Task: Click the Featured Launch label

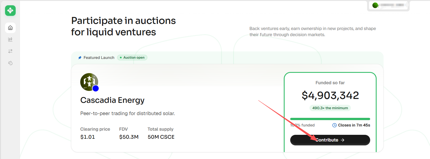Action: pyautogui.click(x=99, y=58)
